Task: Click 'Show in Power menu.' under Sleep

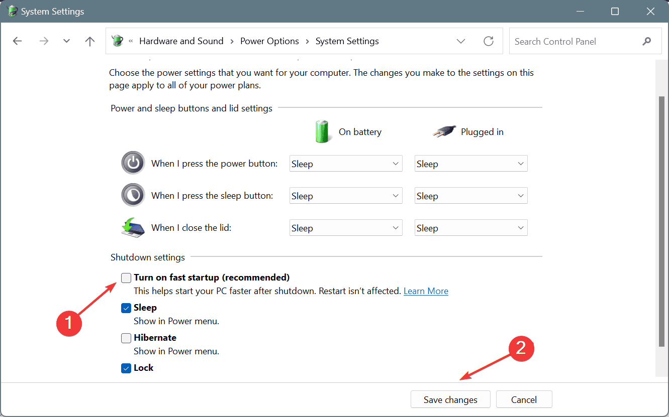Action: tap(176, 321)
